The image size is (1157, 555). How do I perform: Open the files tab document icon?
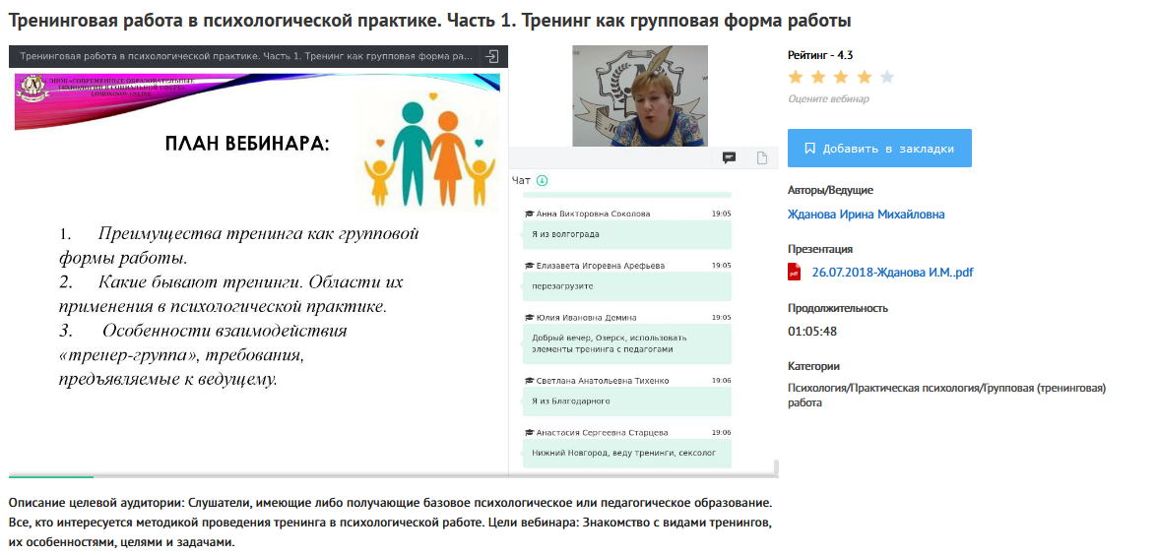tap(762, 157)
